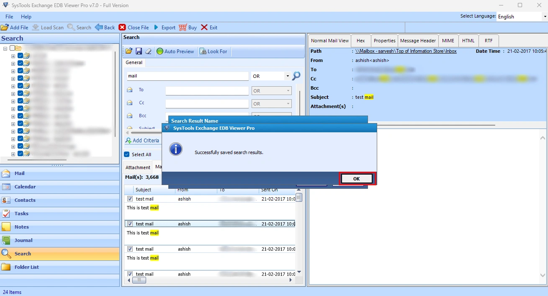548x296 pixels.
Task: Open the File menu
Action: 9,17
